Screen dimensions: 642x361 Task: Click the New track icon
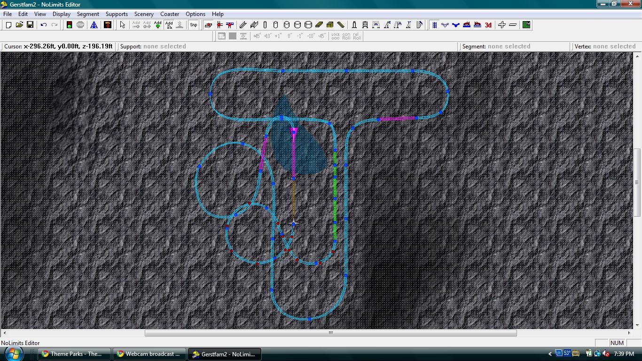point(8,25)
